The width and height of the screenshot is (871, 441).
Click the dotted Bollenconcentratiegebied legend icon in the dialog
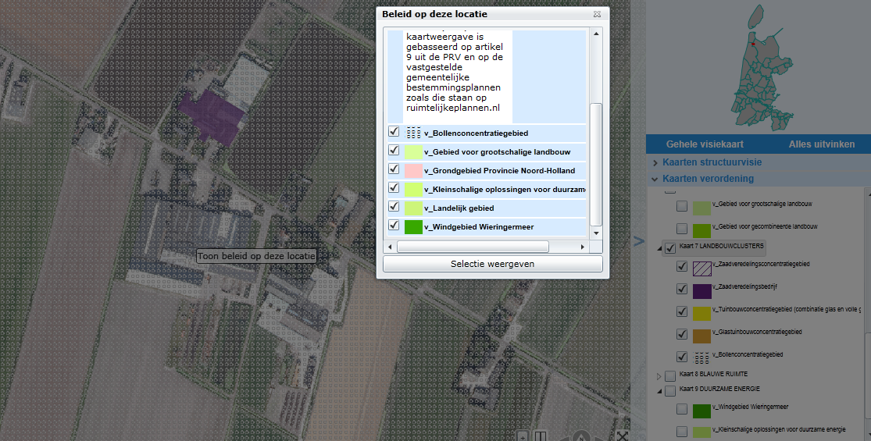tap(414, 133)
